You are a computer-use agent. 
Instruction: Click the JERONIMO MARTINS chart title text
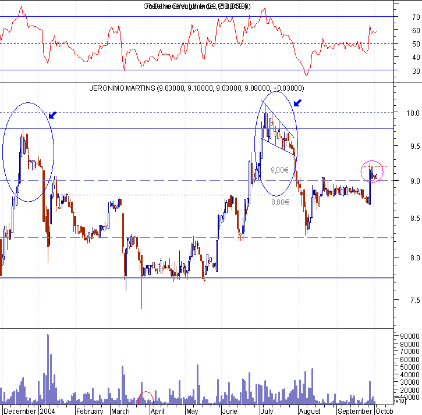coord(197,88)
